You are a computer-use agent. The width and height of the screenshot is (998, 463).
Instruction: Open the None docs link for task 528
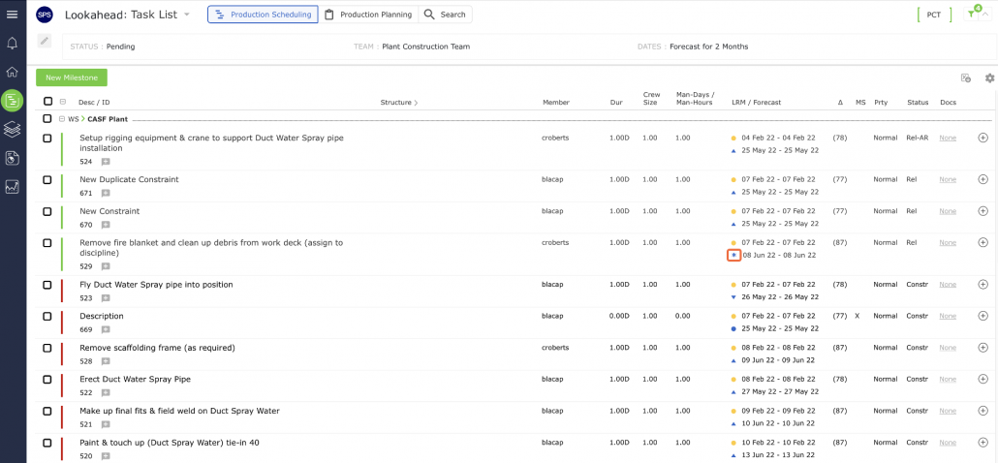948,348
